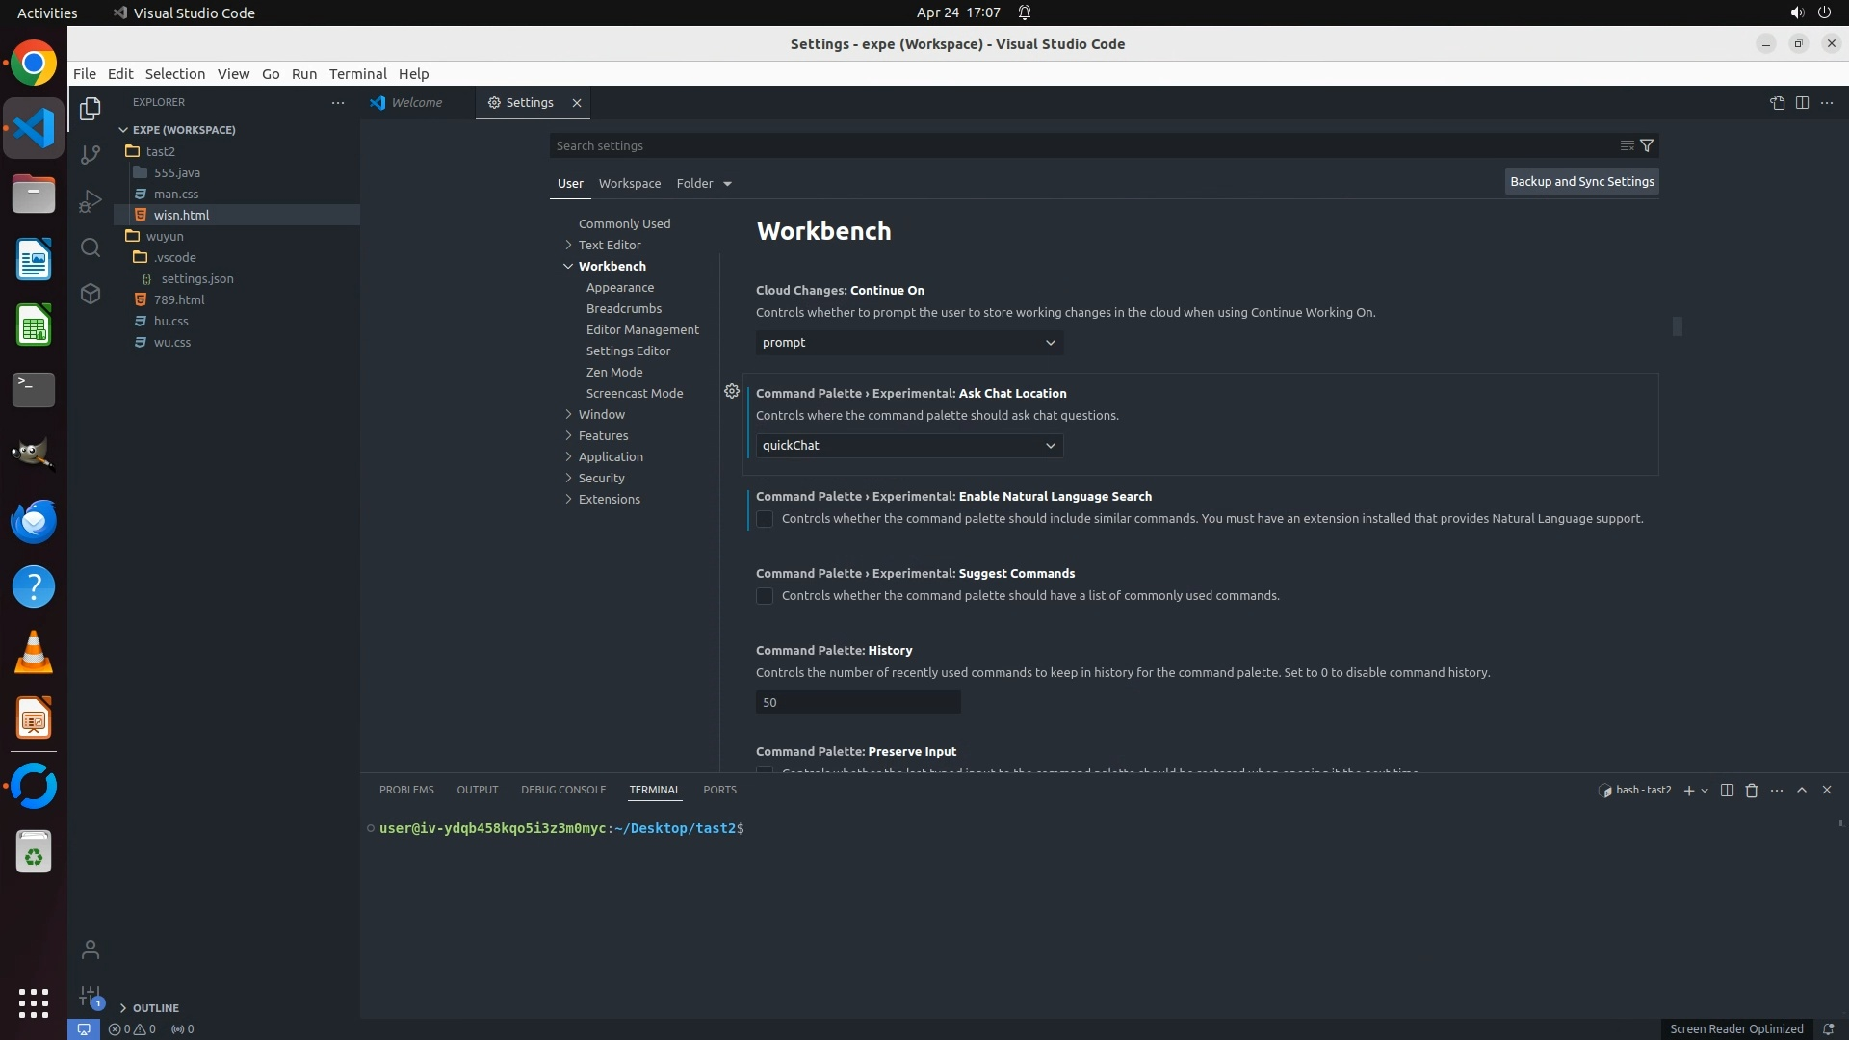The width and height of the screenshot is (1849, 1040).
Task: Open the Terminal menu in menu bar
Action: pyautogui.click(x=357, y=74)
